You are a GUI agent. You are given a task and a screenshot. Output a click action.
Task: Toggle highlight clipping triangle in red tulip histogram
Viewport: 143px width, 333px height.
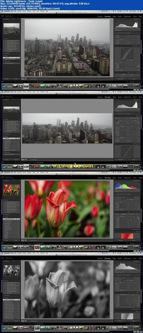139,183
